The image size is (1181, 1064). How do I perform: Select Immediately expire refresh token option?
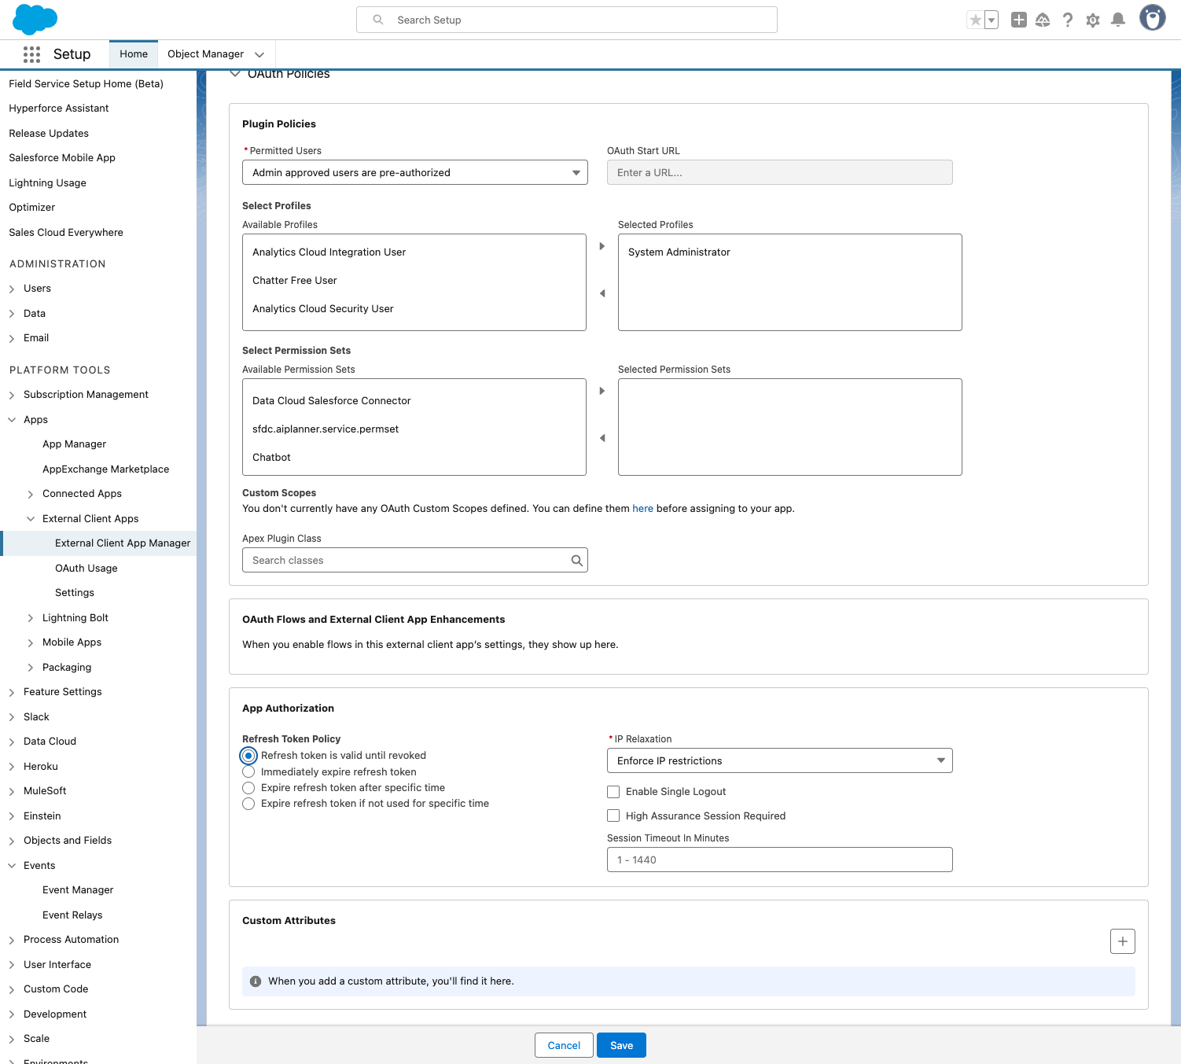click(x=248, y=772)
